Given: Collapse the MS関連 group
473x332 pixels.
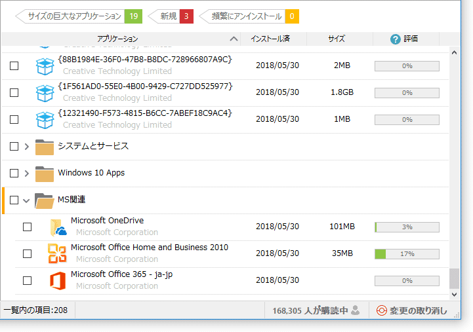Looking at the screenshot, I should tap(26, 200).
